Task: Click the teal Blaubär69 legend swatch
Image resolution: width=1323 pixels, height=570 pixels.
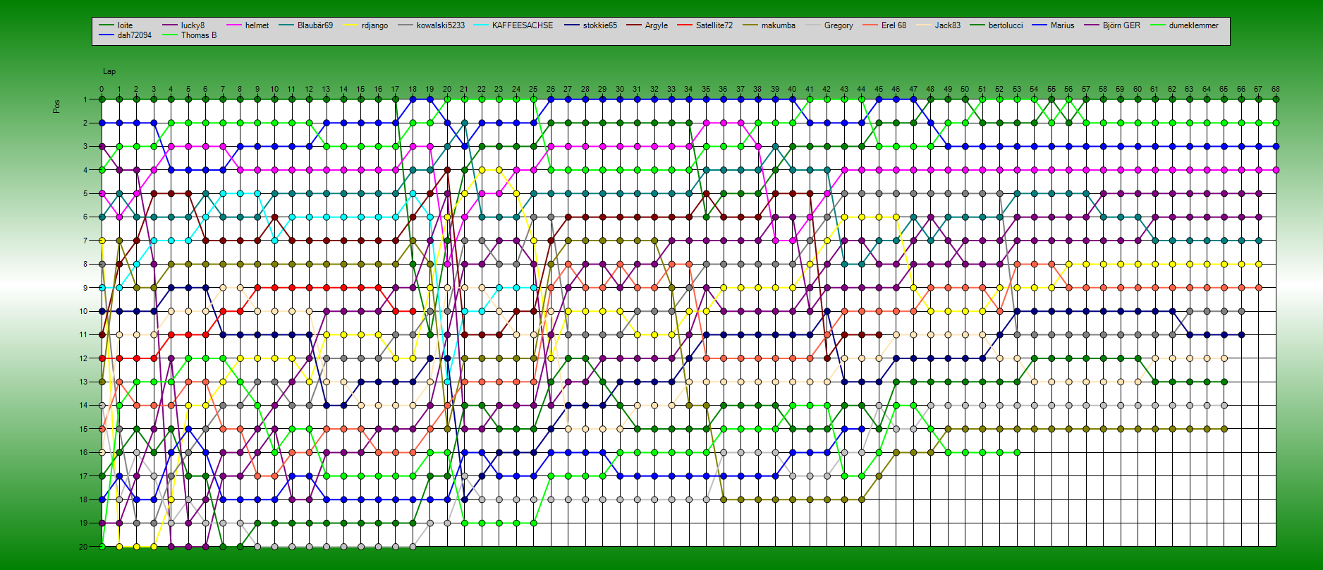Action: coord(286,25)
